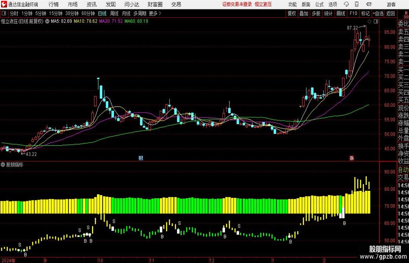Click the 87.22 high price label

click(x=352, y=28)
